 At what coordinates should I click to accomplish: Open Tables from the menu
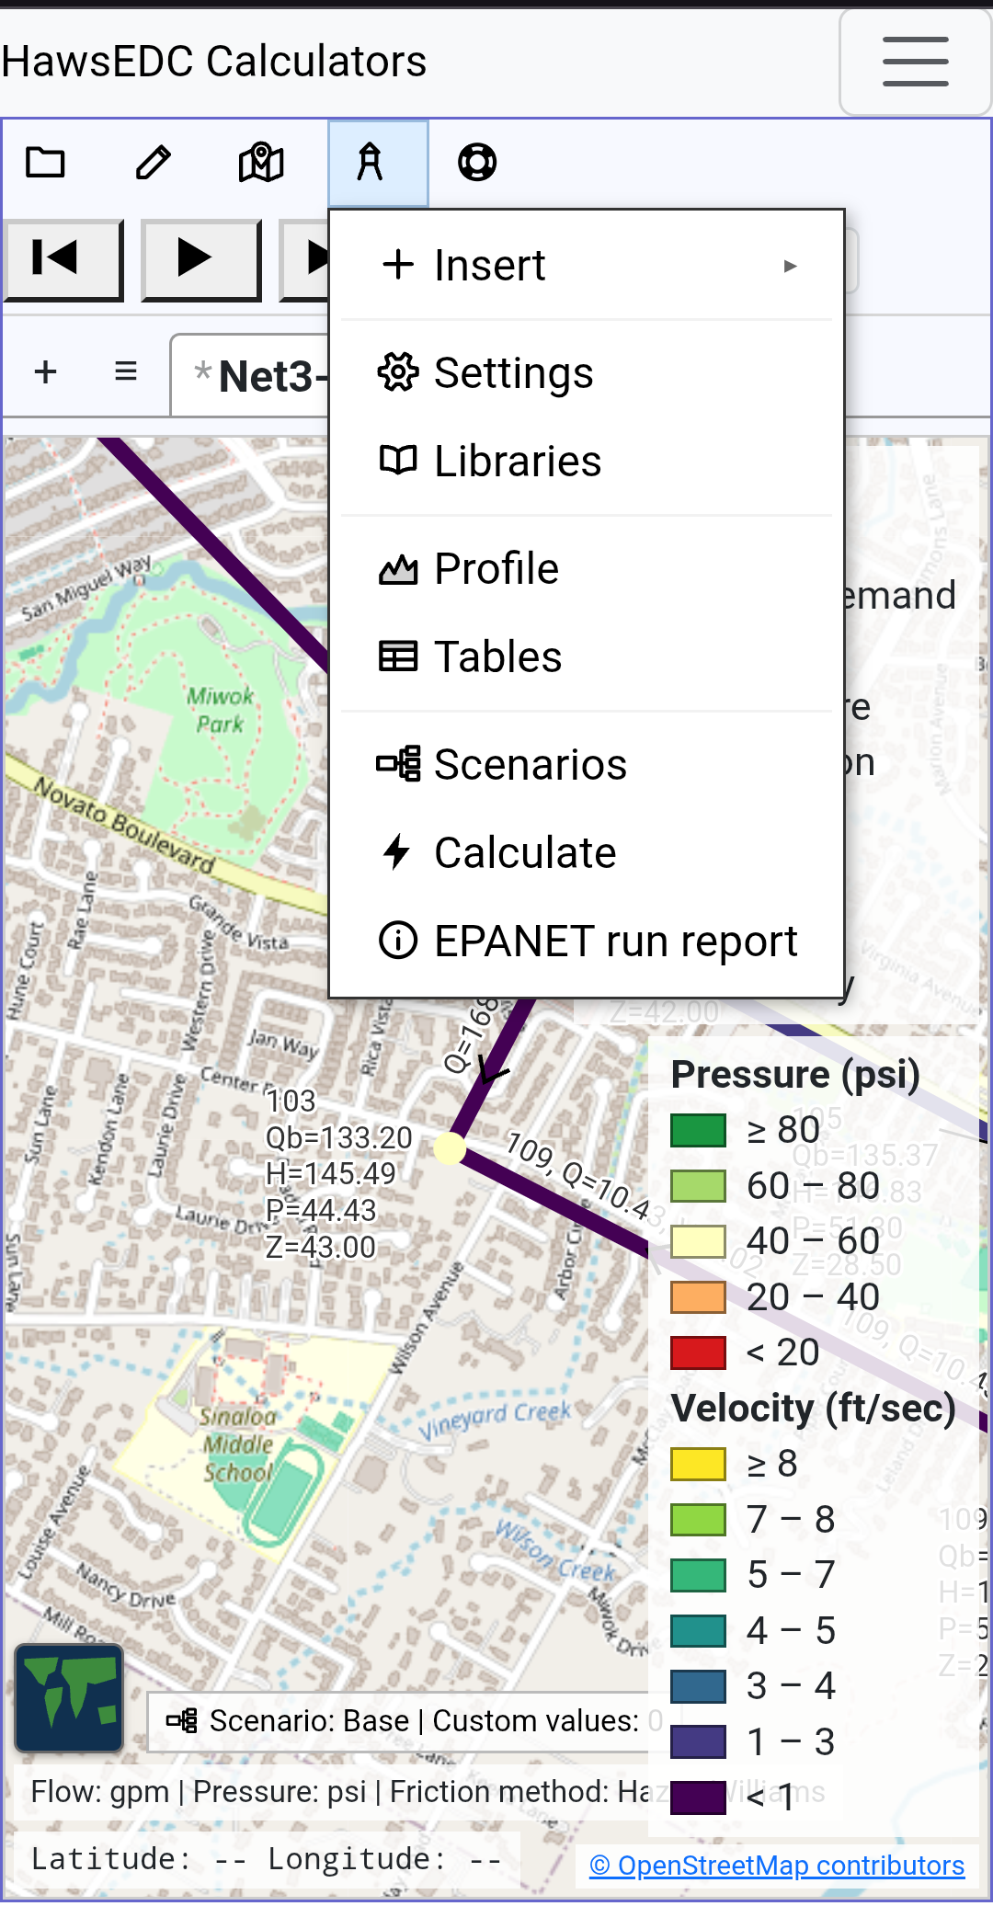587,657
